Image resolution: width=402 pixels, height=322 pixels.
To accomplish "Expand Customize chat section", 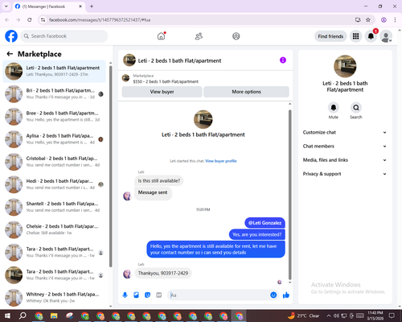I will [x=345, y=132].
